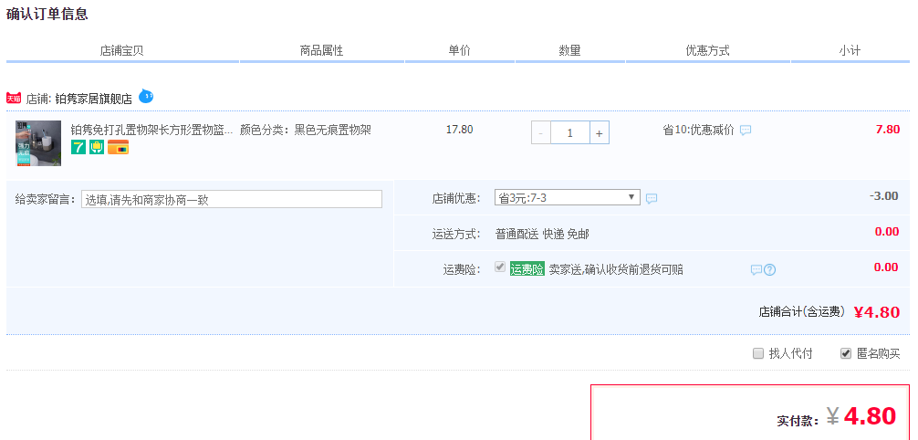
Task: Click the 单价 column header
Action: click(x=460, y=50)
